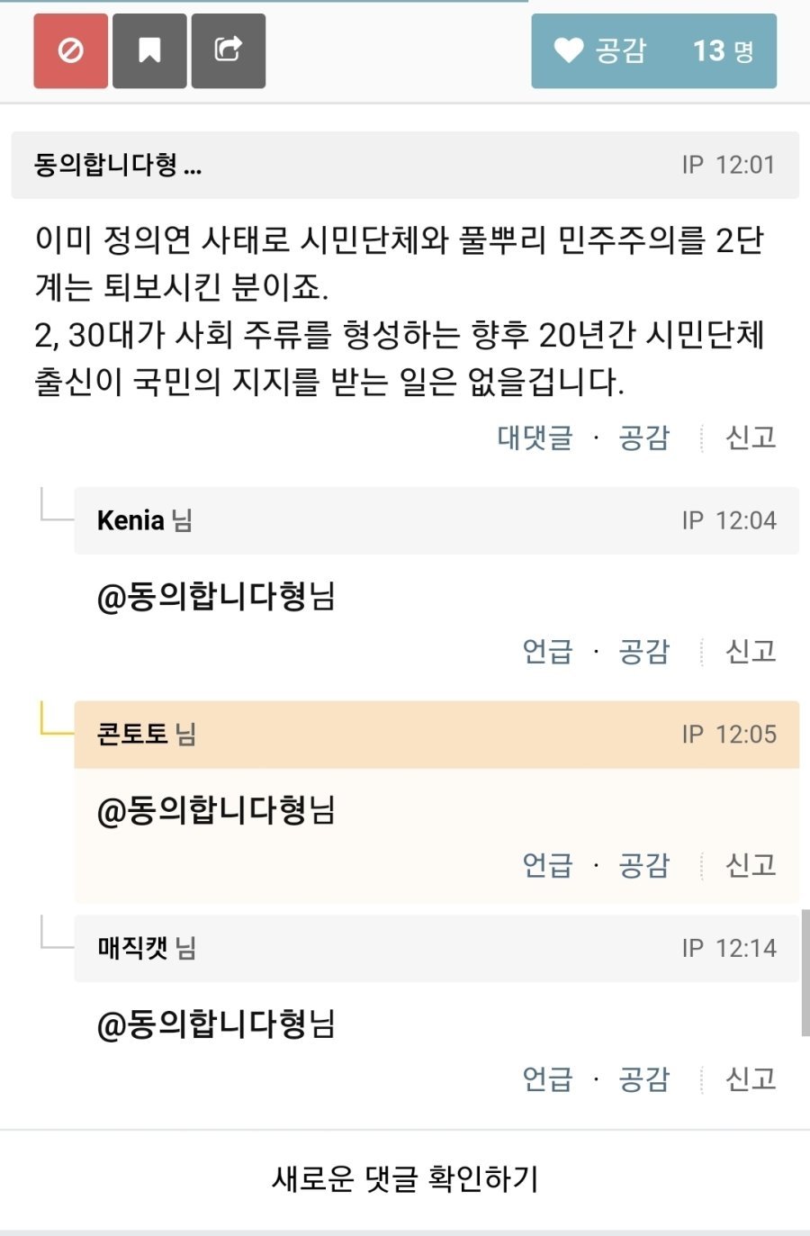Bookmark this post with the bookmark icon
810x1236 pixels.
(x=149, y=50)
